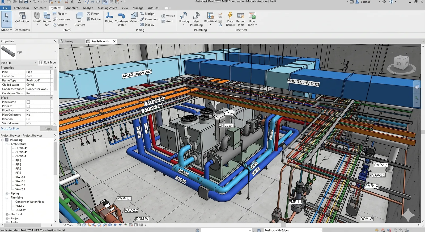This screenshot has height=232, width=425.
Task: Switch to the Annotate ribbon tab
Action: 72,8
